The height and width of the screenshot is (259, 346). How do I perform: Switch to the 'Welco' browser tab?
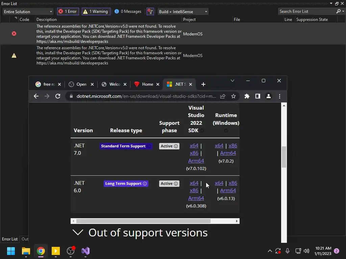coord(112,84)
